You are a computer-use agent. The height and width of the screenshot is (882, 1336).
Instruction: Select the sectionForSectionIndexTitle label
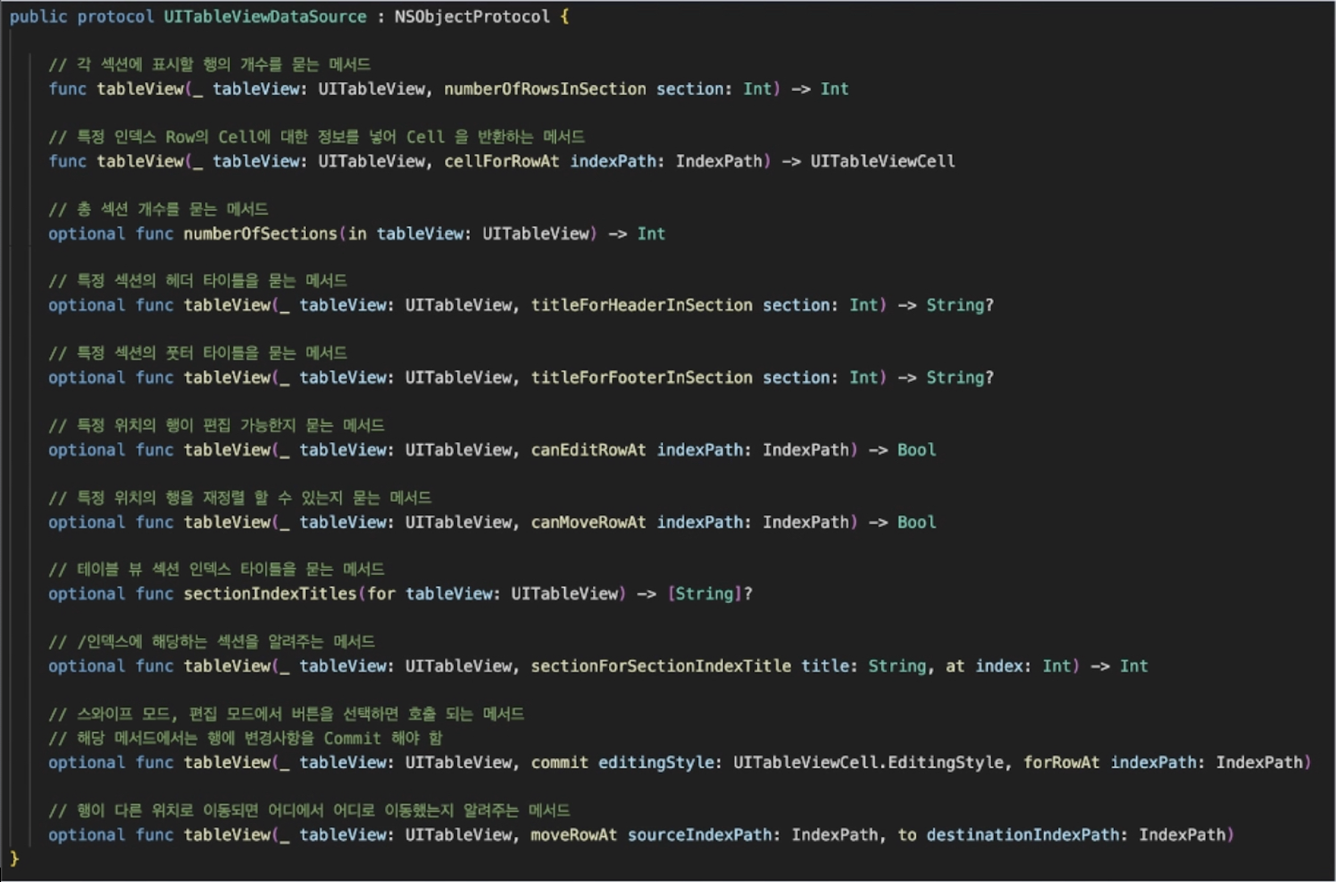[659, 666]
